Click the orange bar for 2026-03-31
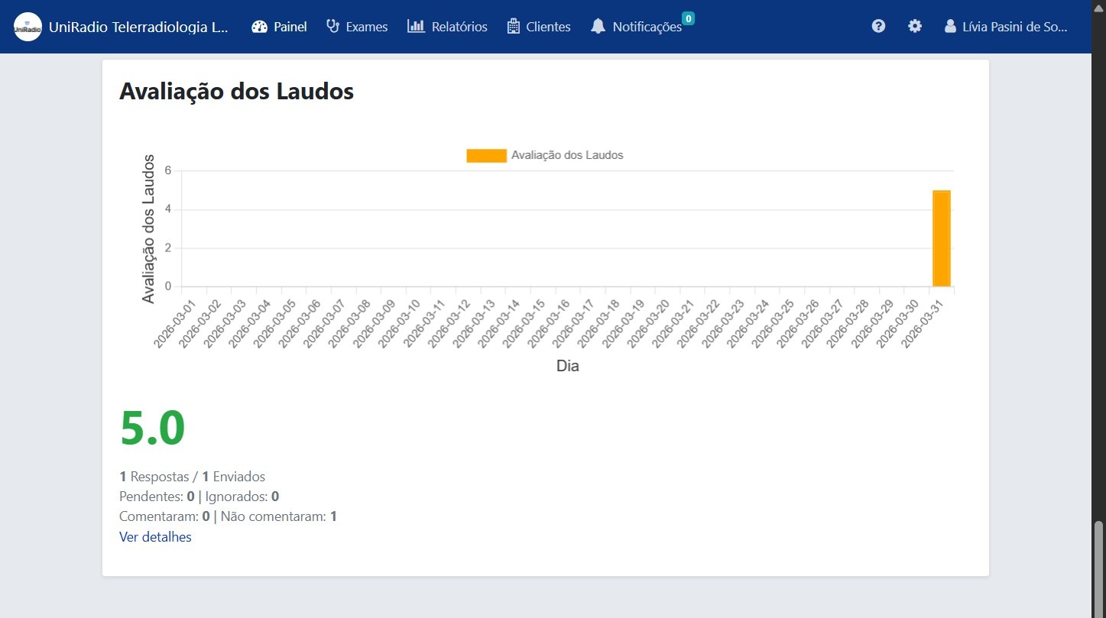 pyautogui.click(x=941, y=238)
